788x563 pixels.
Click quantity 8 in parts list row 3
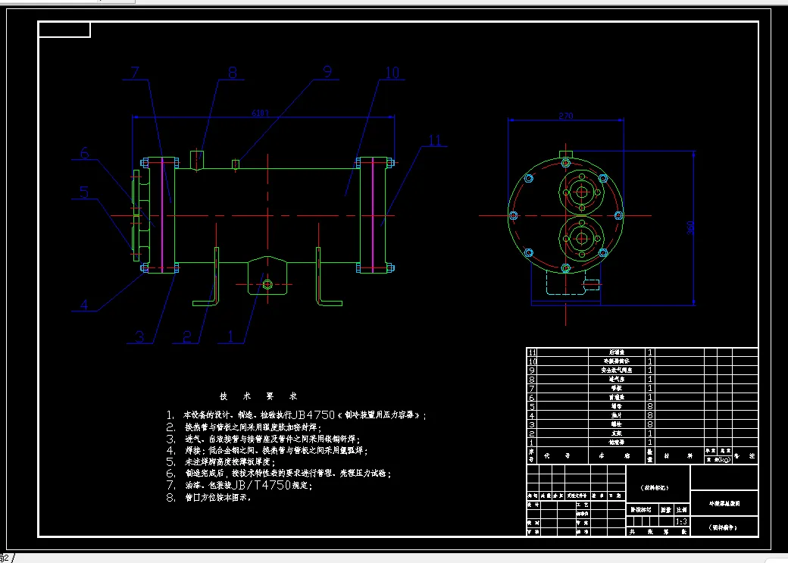point(650,424)
